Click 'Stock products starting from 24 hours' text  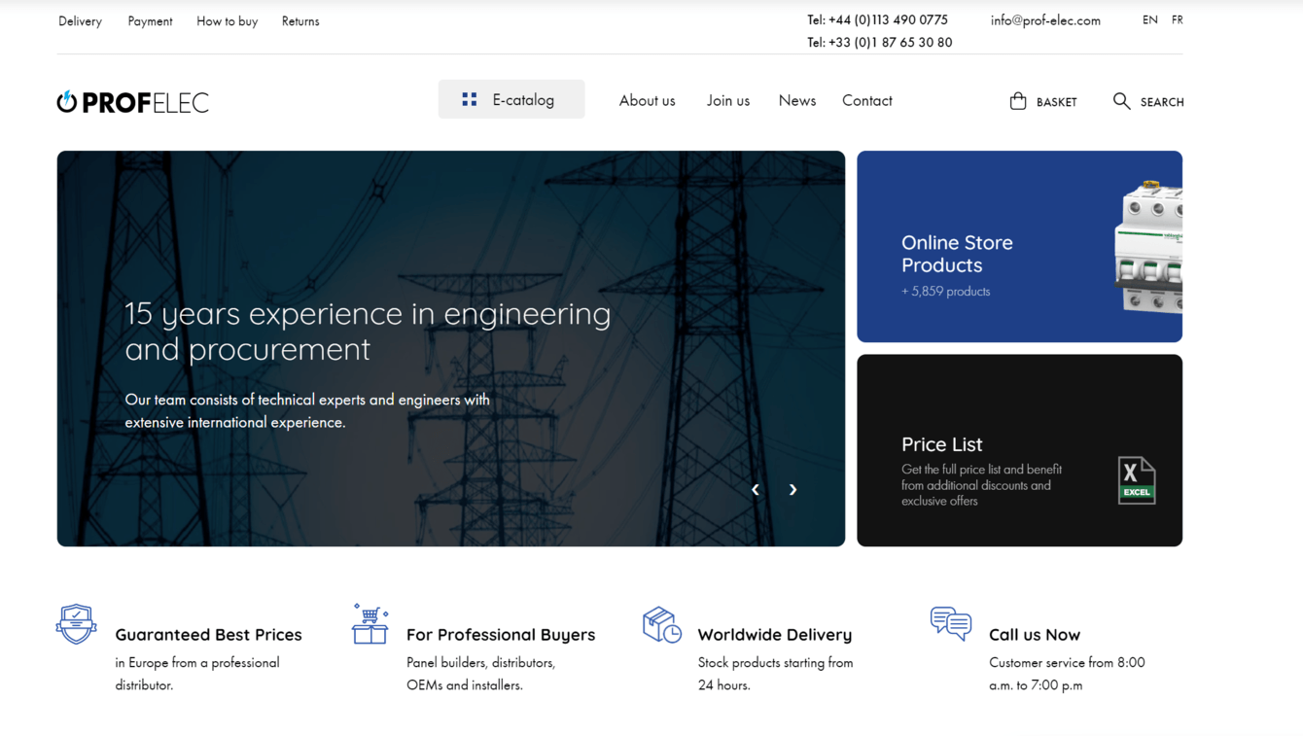[x=775, y=674]
